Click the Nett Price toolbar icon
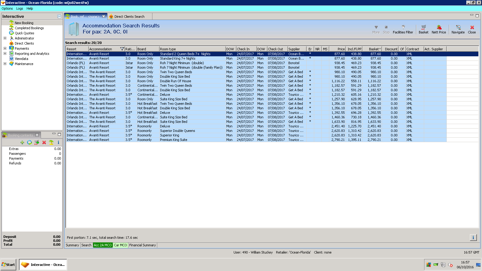 click(439, 29)
